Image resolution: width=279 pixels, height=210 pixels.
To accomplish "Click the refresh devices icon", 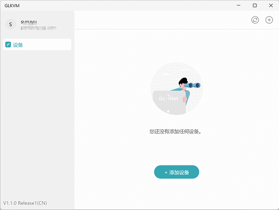I will coord(255,20).
